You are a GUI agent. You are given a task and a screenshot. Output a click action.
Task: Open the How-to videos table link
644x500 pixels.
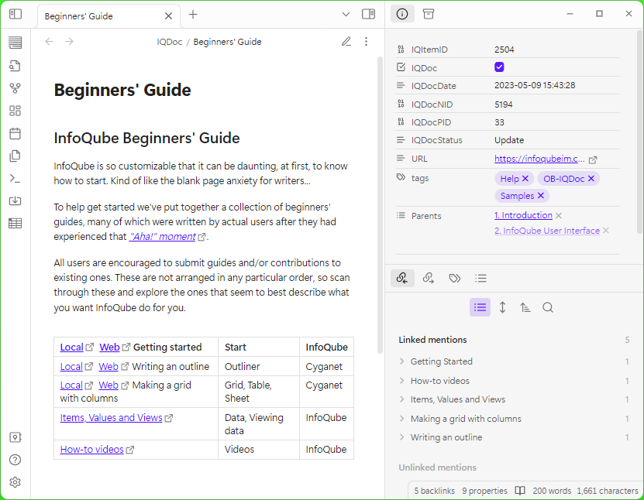click(x=92, y=450)
